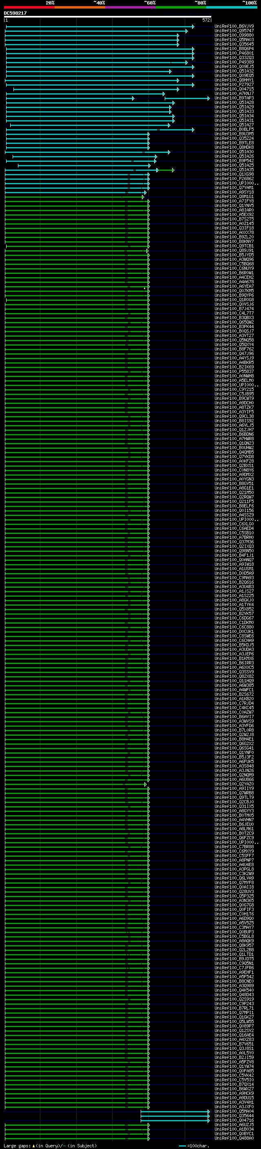The width and height of the screenshot is (261, 1149).
Task: Select UniRef100_Q35645 label
Action: (234, 44)
